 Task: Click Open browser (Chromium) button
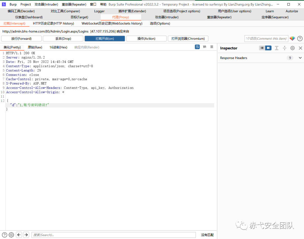coord(188,39)
